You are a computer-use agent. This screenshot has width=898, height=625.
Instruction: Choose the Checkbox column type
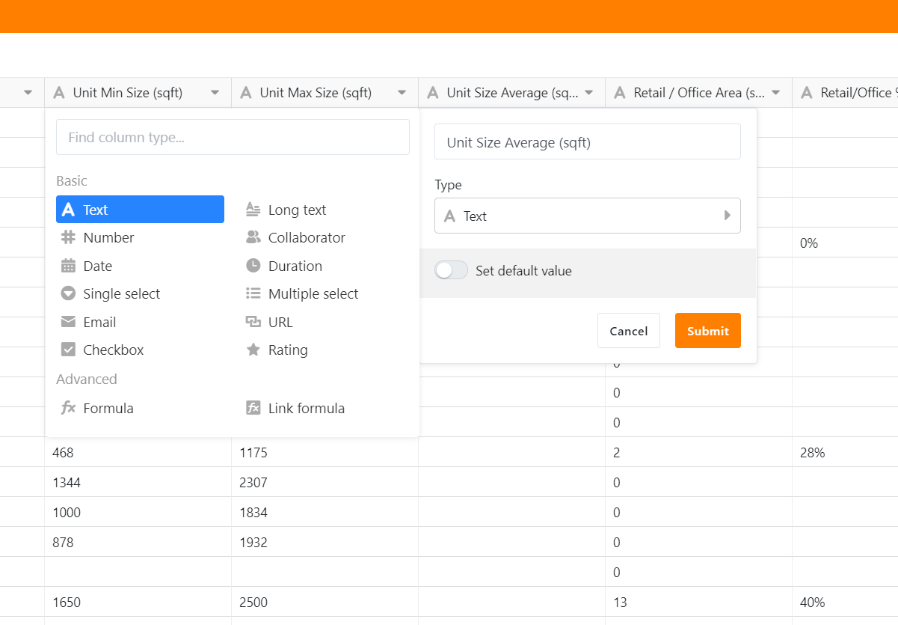[x=113, y=350]
